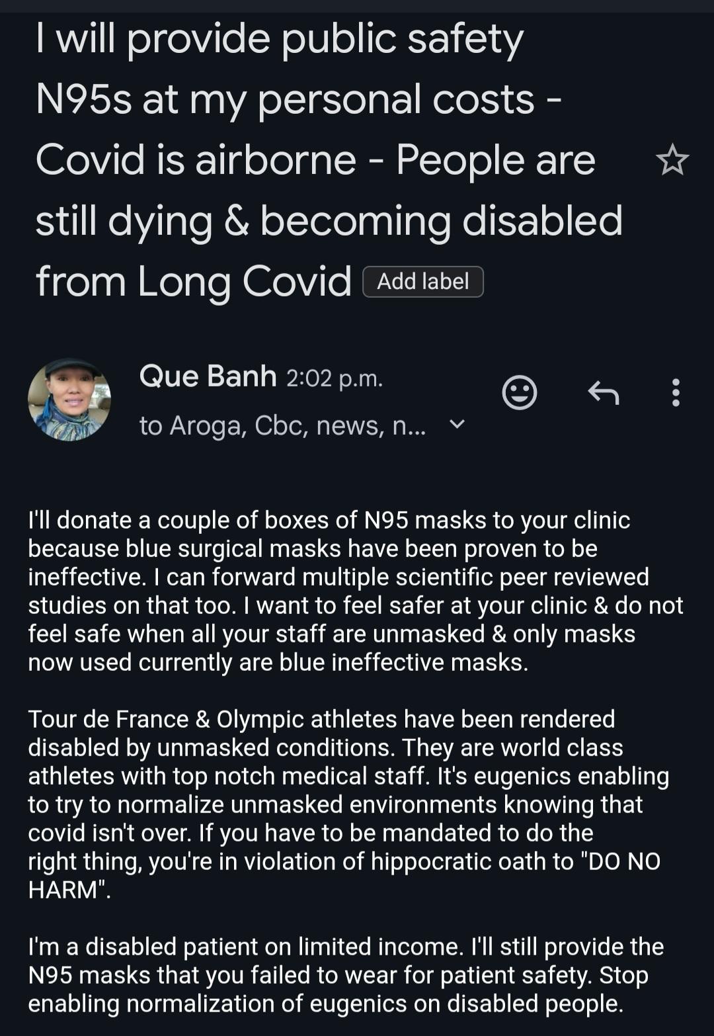
Task: Expand recipient details with the chevron
Action: click(457, 424)
